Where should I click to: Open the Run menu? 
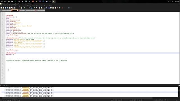(x=42, y=6)
